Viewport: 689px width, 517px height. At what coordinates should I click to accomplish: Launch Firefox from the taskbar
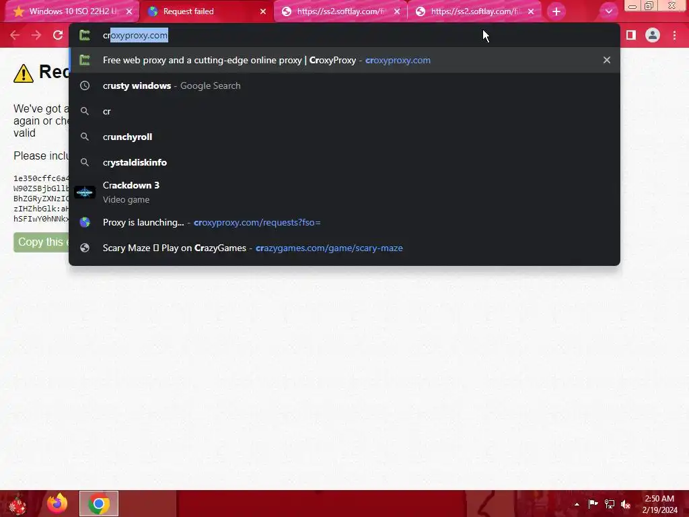click(x=58, y=504)
